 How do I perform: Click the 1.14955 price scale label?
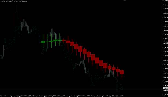166,39
